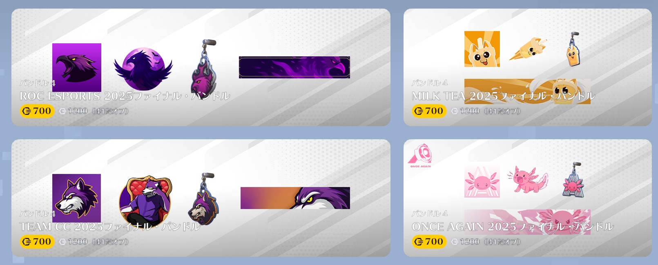
Task: Click the MILK TEA bundle 700 price button
Action: point(429,111)
